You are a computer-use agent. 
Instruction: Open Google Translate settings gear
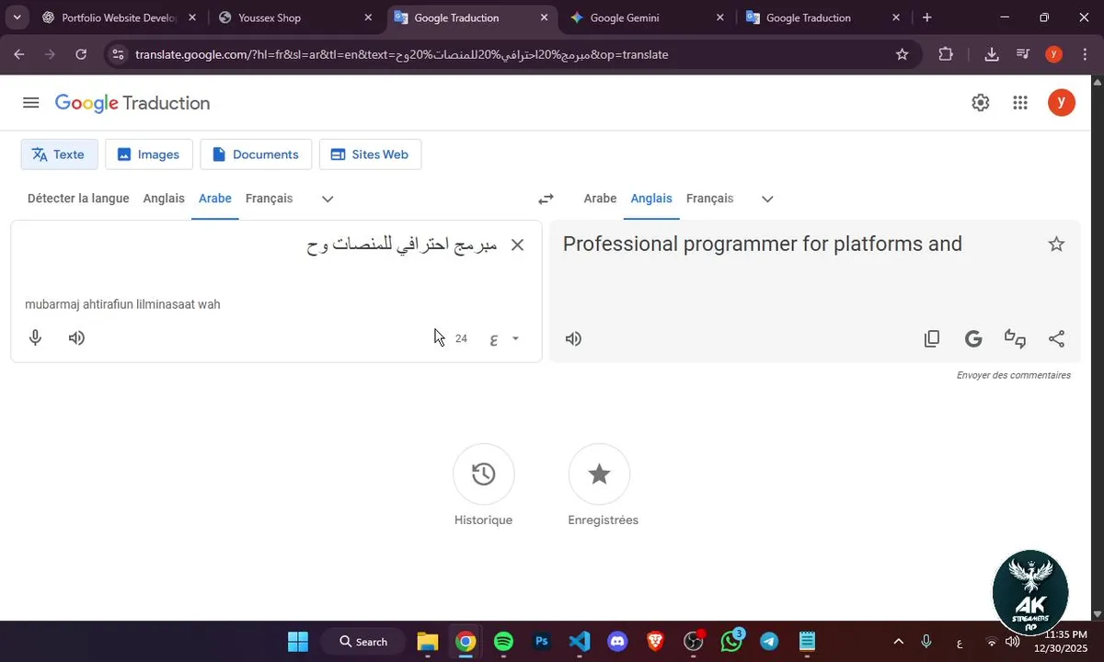coord(981,103)
